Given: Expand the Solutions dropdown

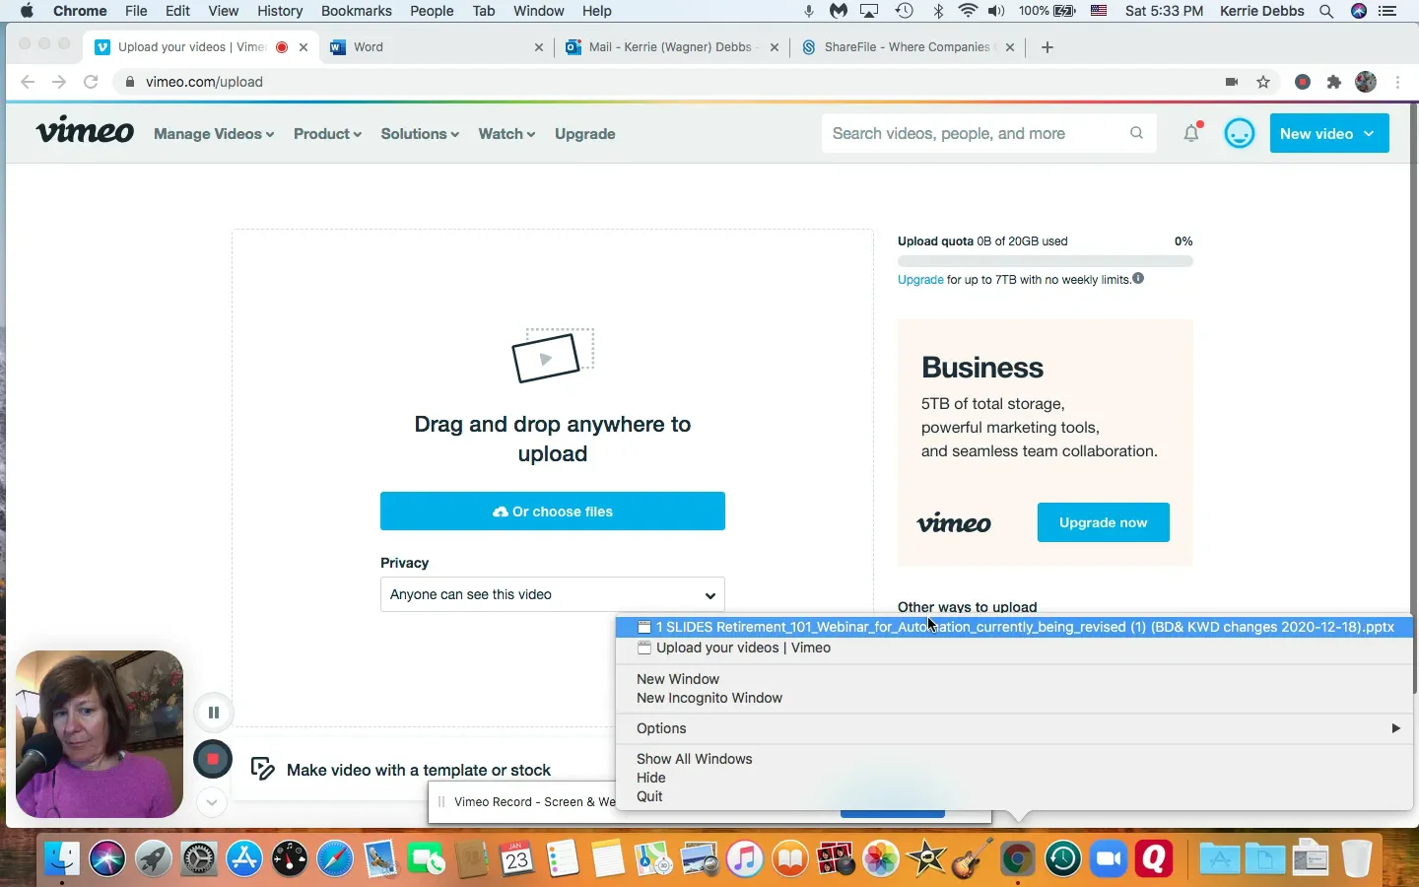Looking at the screenshot, I should [x=420, y=134].
